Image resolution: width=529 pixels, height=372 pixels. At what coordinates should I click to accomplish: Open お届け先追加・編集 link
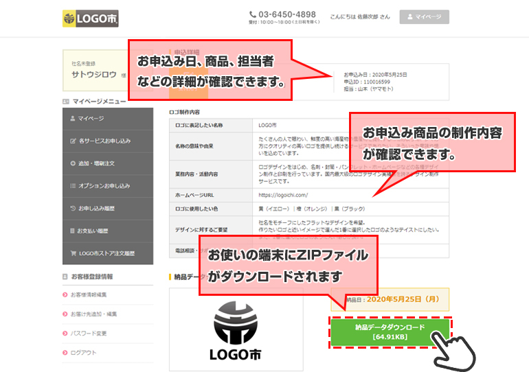(93, 314)
